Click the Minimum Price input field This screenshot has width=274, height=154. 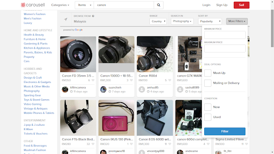pos(225,35)
